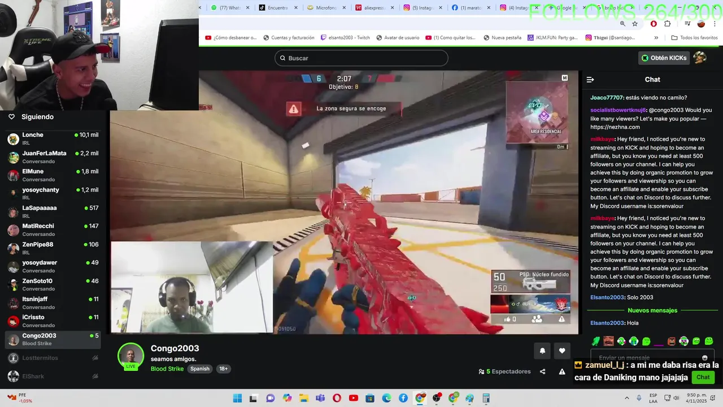
Task: Collapse the chat panel using the arrow icon
Action: (x=590, y=80)
